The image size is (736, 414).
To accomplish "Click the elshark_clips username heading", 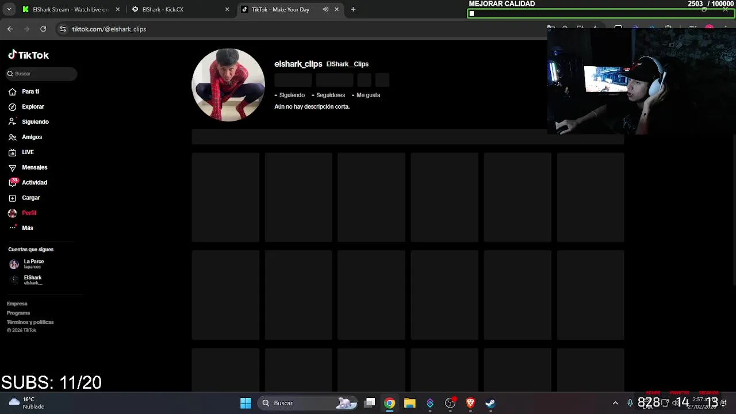I will 298,64.
